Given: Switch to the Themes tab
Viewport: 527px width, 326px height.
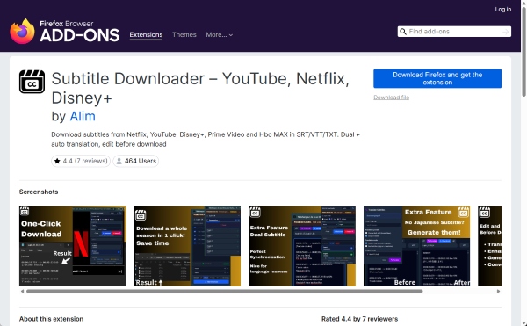Looking at the screenshot, I should tap(184, 34).
